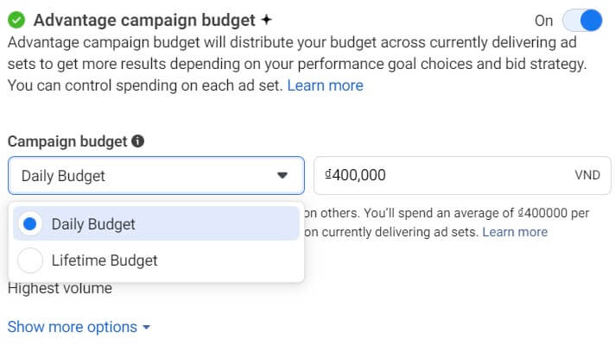The width and height of the screenshot is (615, 345).
Task: Select the Lifetime Budget radio circle
Action: 30,260
